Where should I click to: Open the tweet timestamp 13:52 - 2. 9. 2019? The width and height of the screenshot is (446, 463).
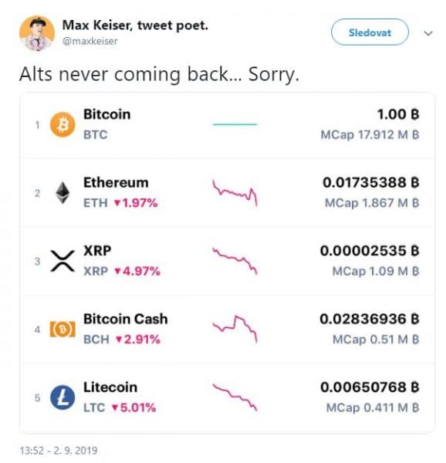click(x=59, y=451)
